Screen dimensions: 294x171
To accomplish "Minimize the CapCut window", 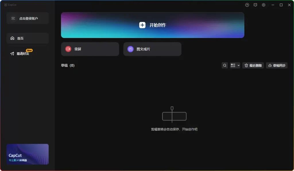I will 272,5.
